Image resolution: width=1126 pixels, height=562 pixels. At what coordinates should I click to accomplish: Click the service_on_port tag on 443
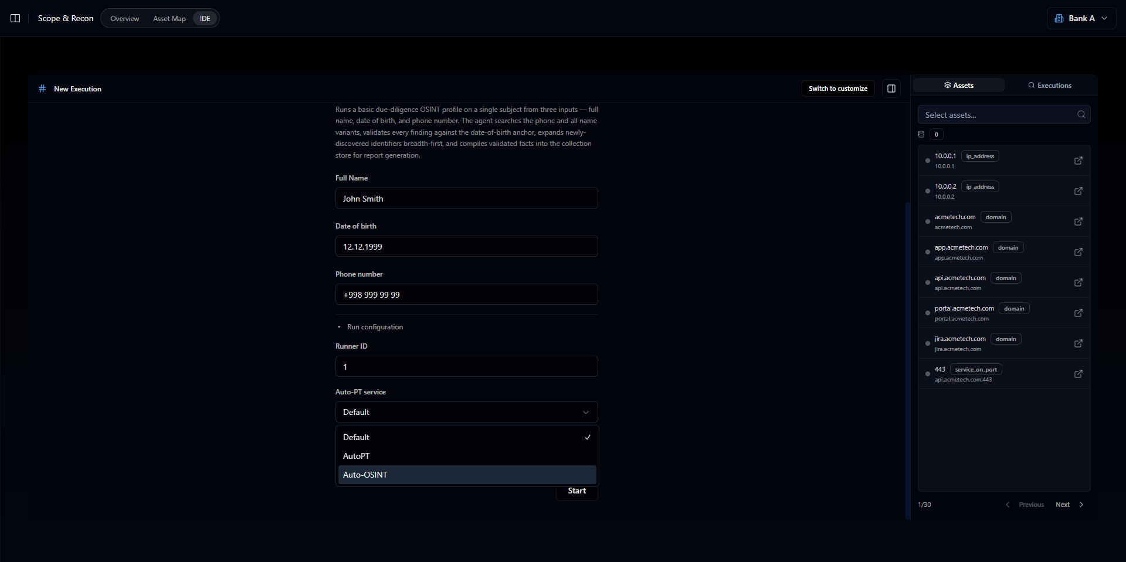976,369
